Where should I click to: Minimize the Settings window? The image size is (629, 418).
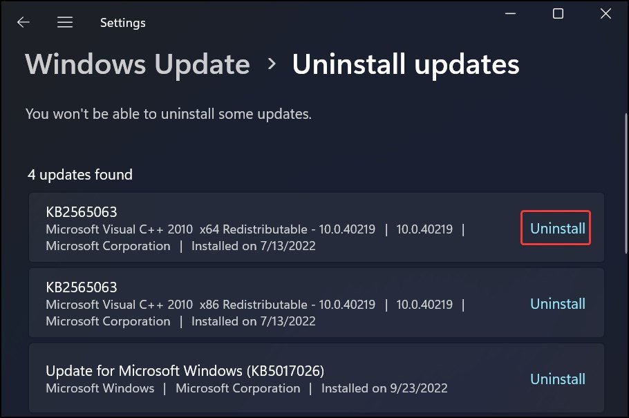coord(511,14)
